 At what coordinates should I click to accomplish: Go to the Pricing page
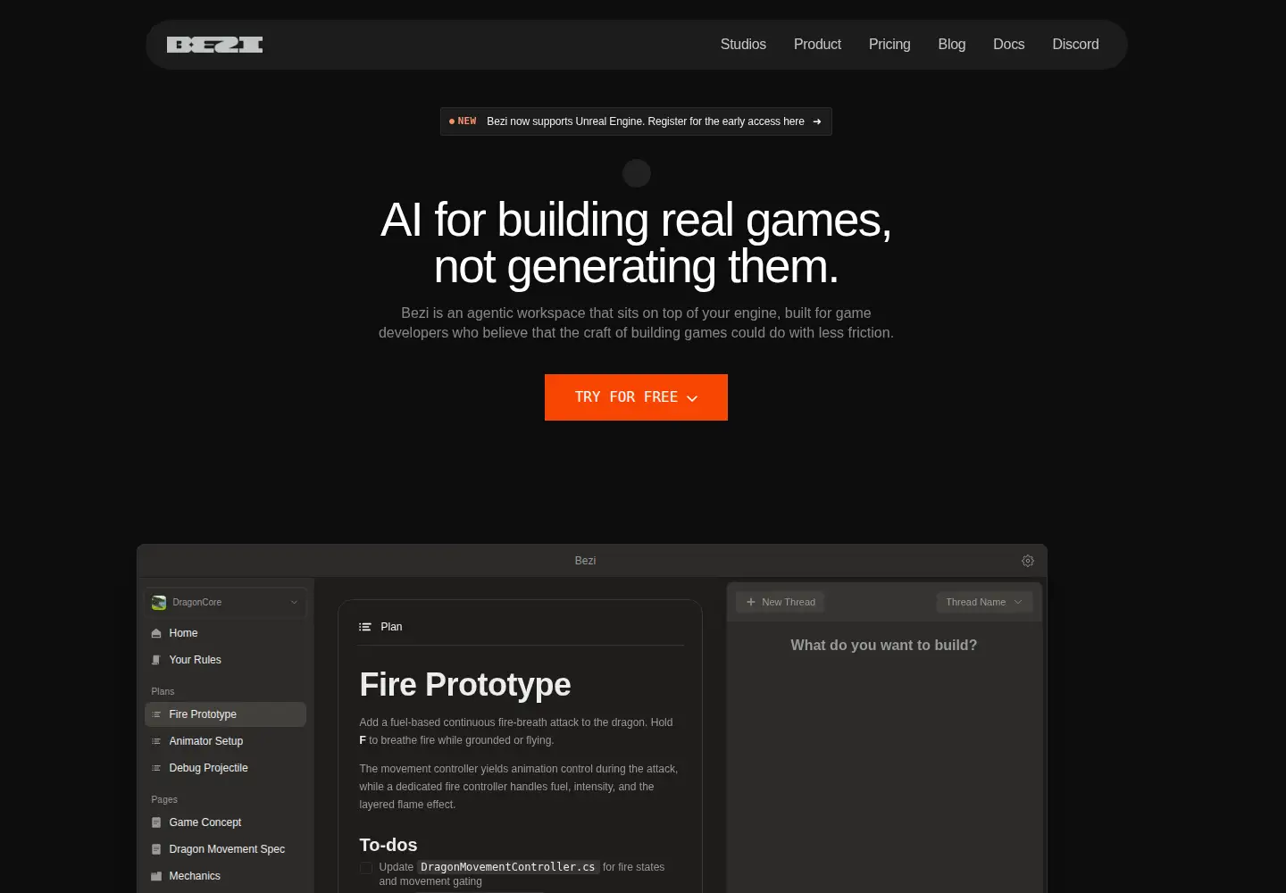[889, 45]
